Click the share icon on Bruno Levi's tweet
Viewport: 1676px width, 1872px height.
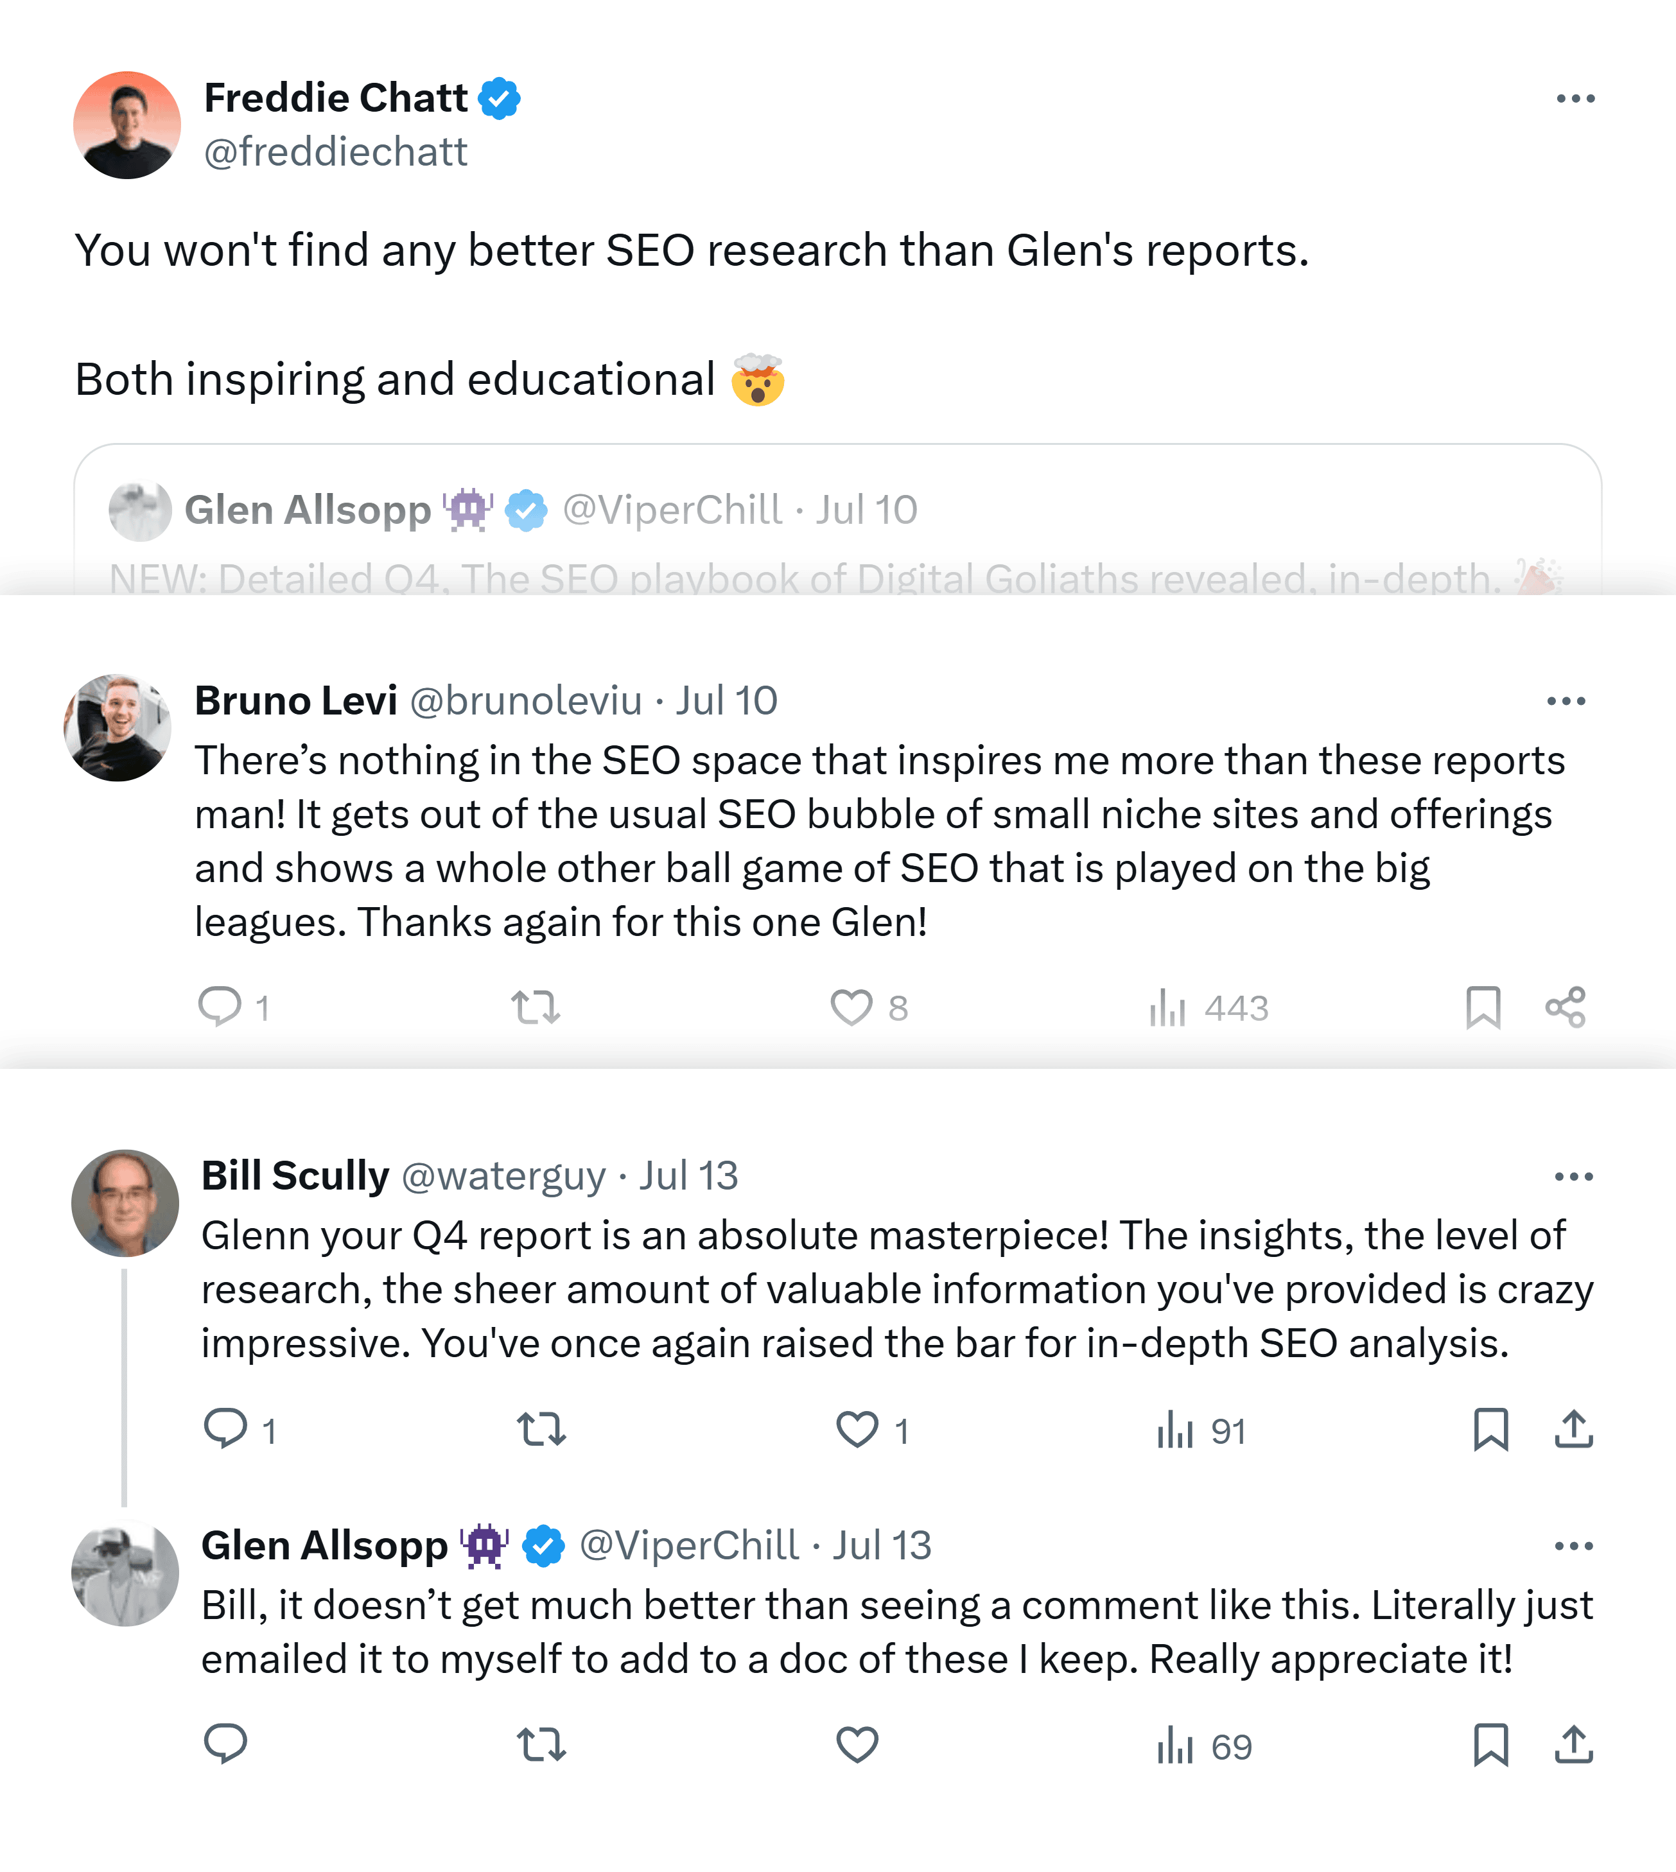click(x=1566, y=1007)
